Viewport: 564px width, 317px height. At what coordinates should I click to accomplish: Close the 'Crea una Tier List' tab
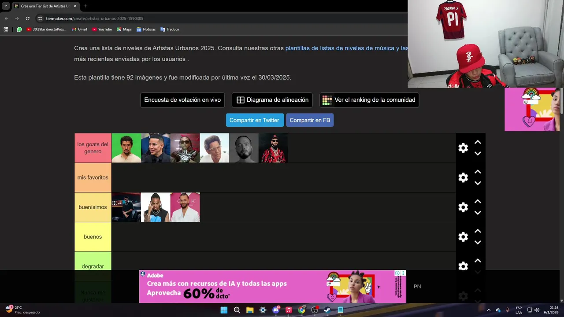75,6
